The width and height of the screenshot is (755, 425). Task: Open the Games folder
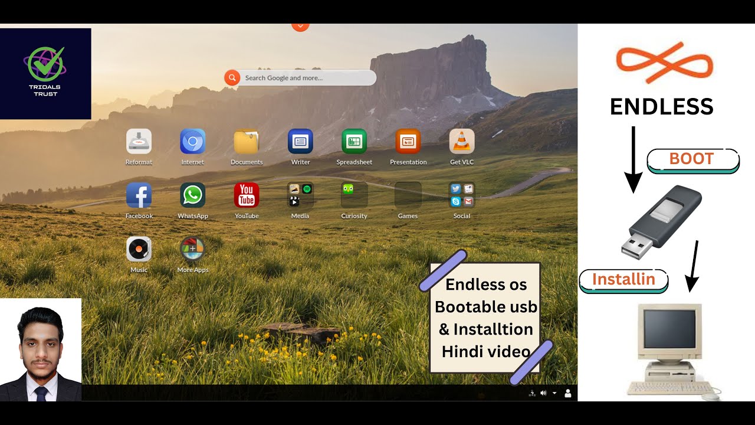[408, 195]
